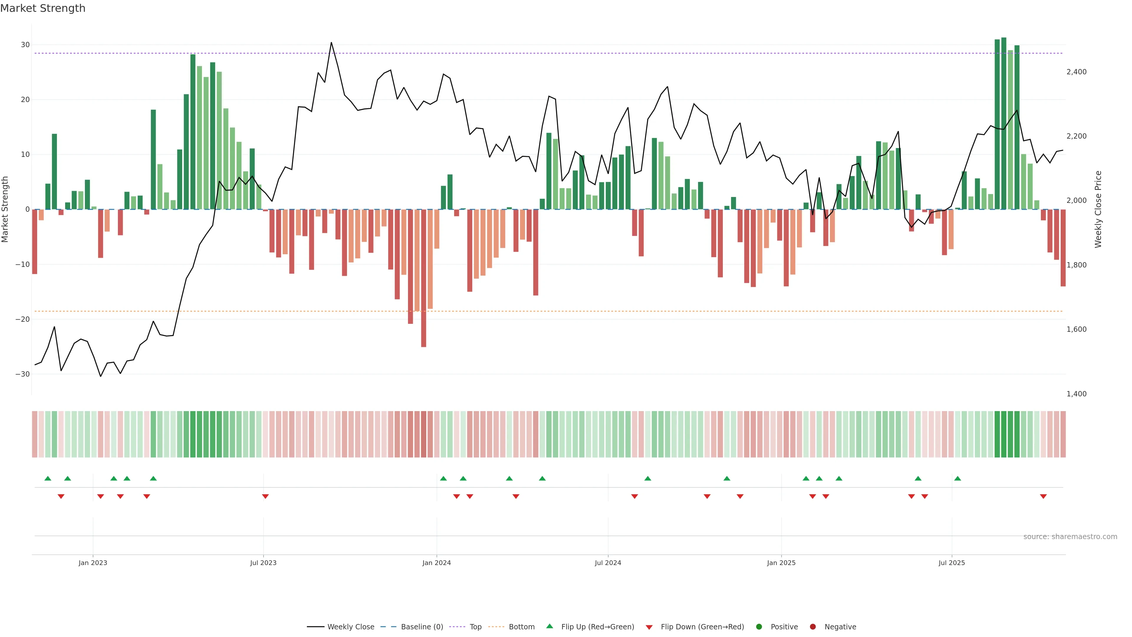Click the 2,400 right axis tick label
1132x637 pixels.
[1076, 72]
